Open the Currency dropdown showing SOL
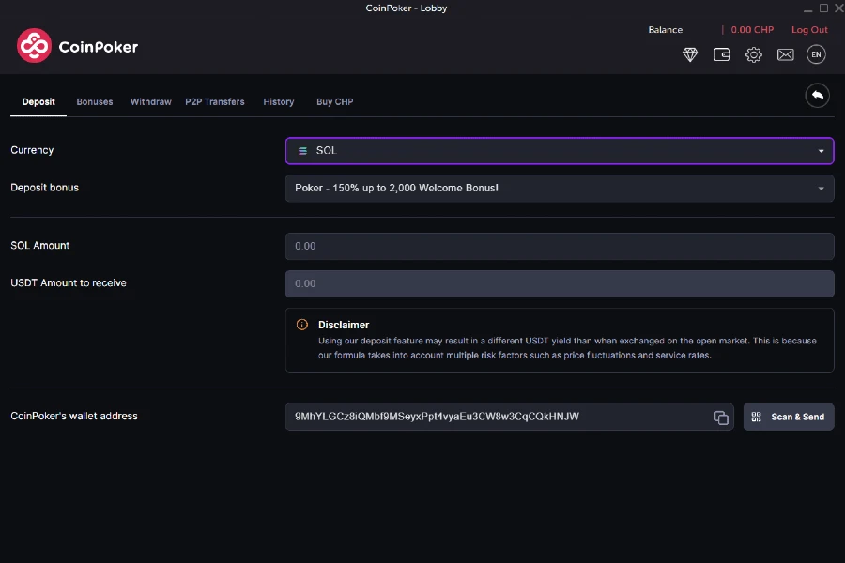 pyautogui.click(x=559, y=150)
